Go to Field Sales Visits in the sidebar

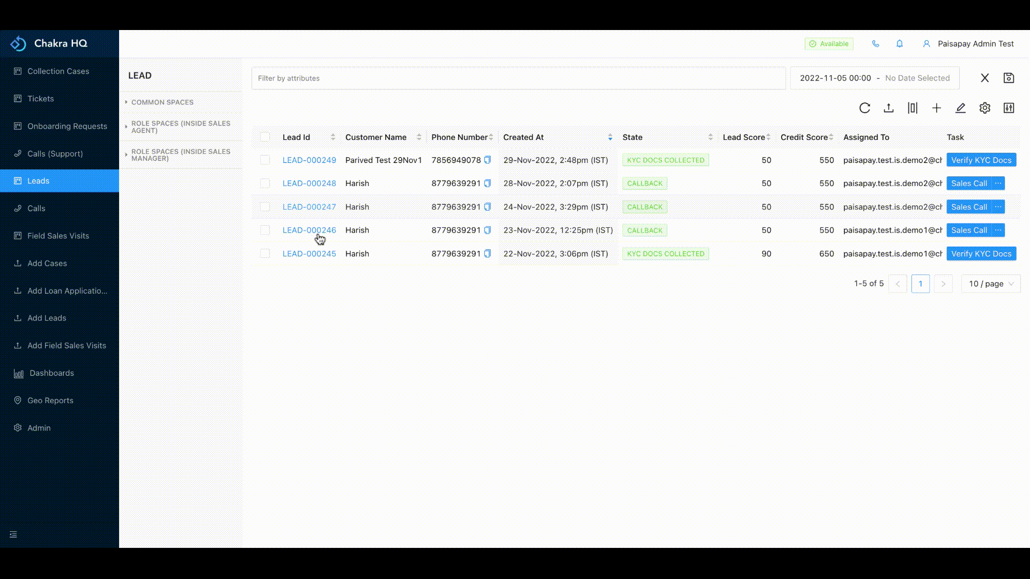pyautogui.click(x=58, y=236)
